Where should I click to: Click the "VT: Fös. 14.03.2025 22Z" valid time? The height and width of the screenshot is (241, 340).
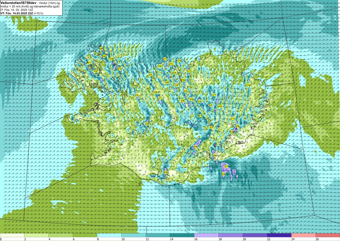coord(17,13)
